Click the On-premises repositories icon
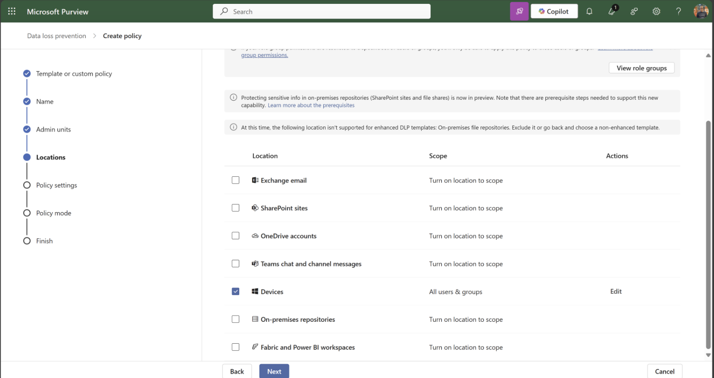714x378 pixels. tap(255, 319)
